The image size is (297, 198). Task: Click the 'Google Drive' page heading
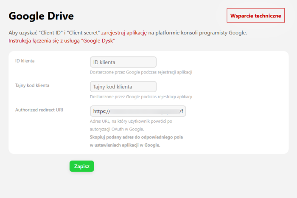[x=41, y=16]
